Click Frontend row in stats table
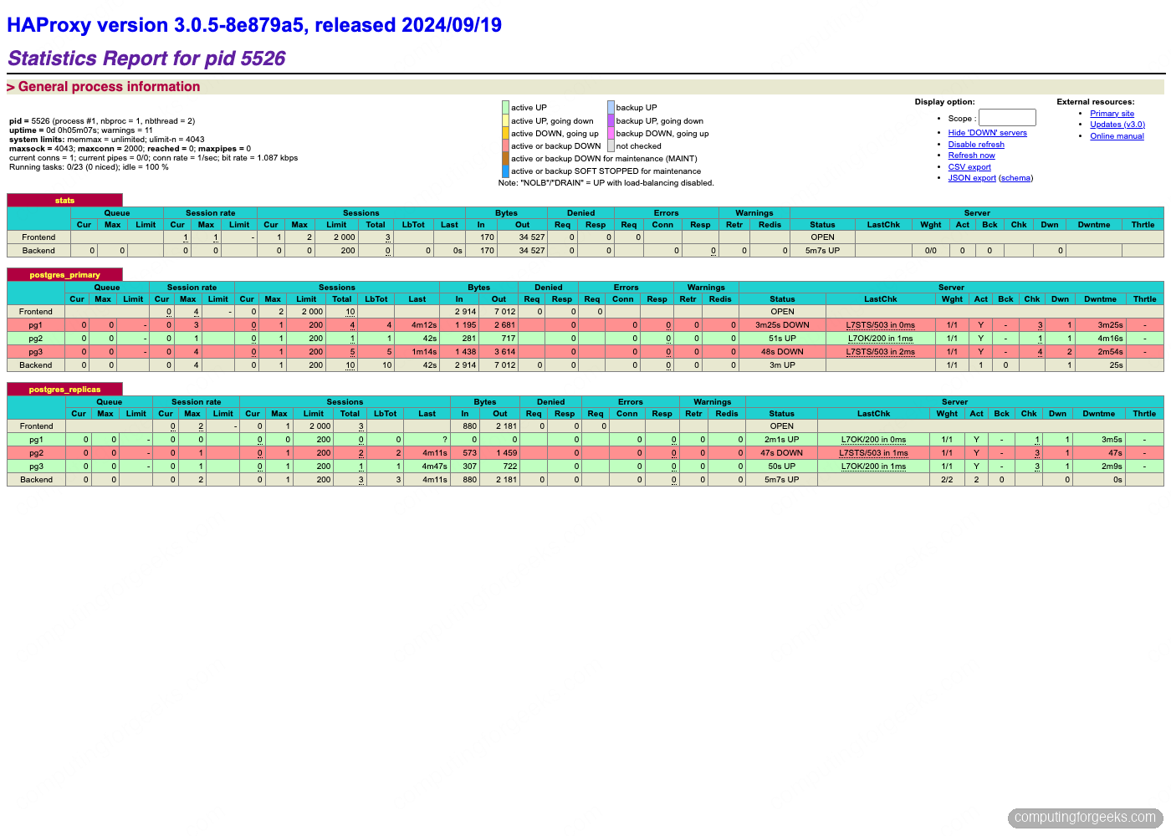 point(585,237)
